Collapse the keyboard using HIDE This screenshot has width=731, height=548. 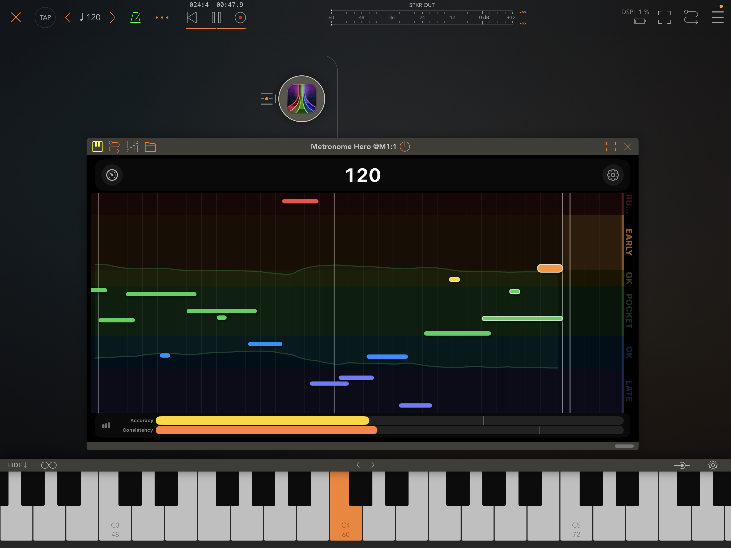point(16,465)
